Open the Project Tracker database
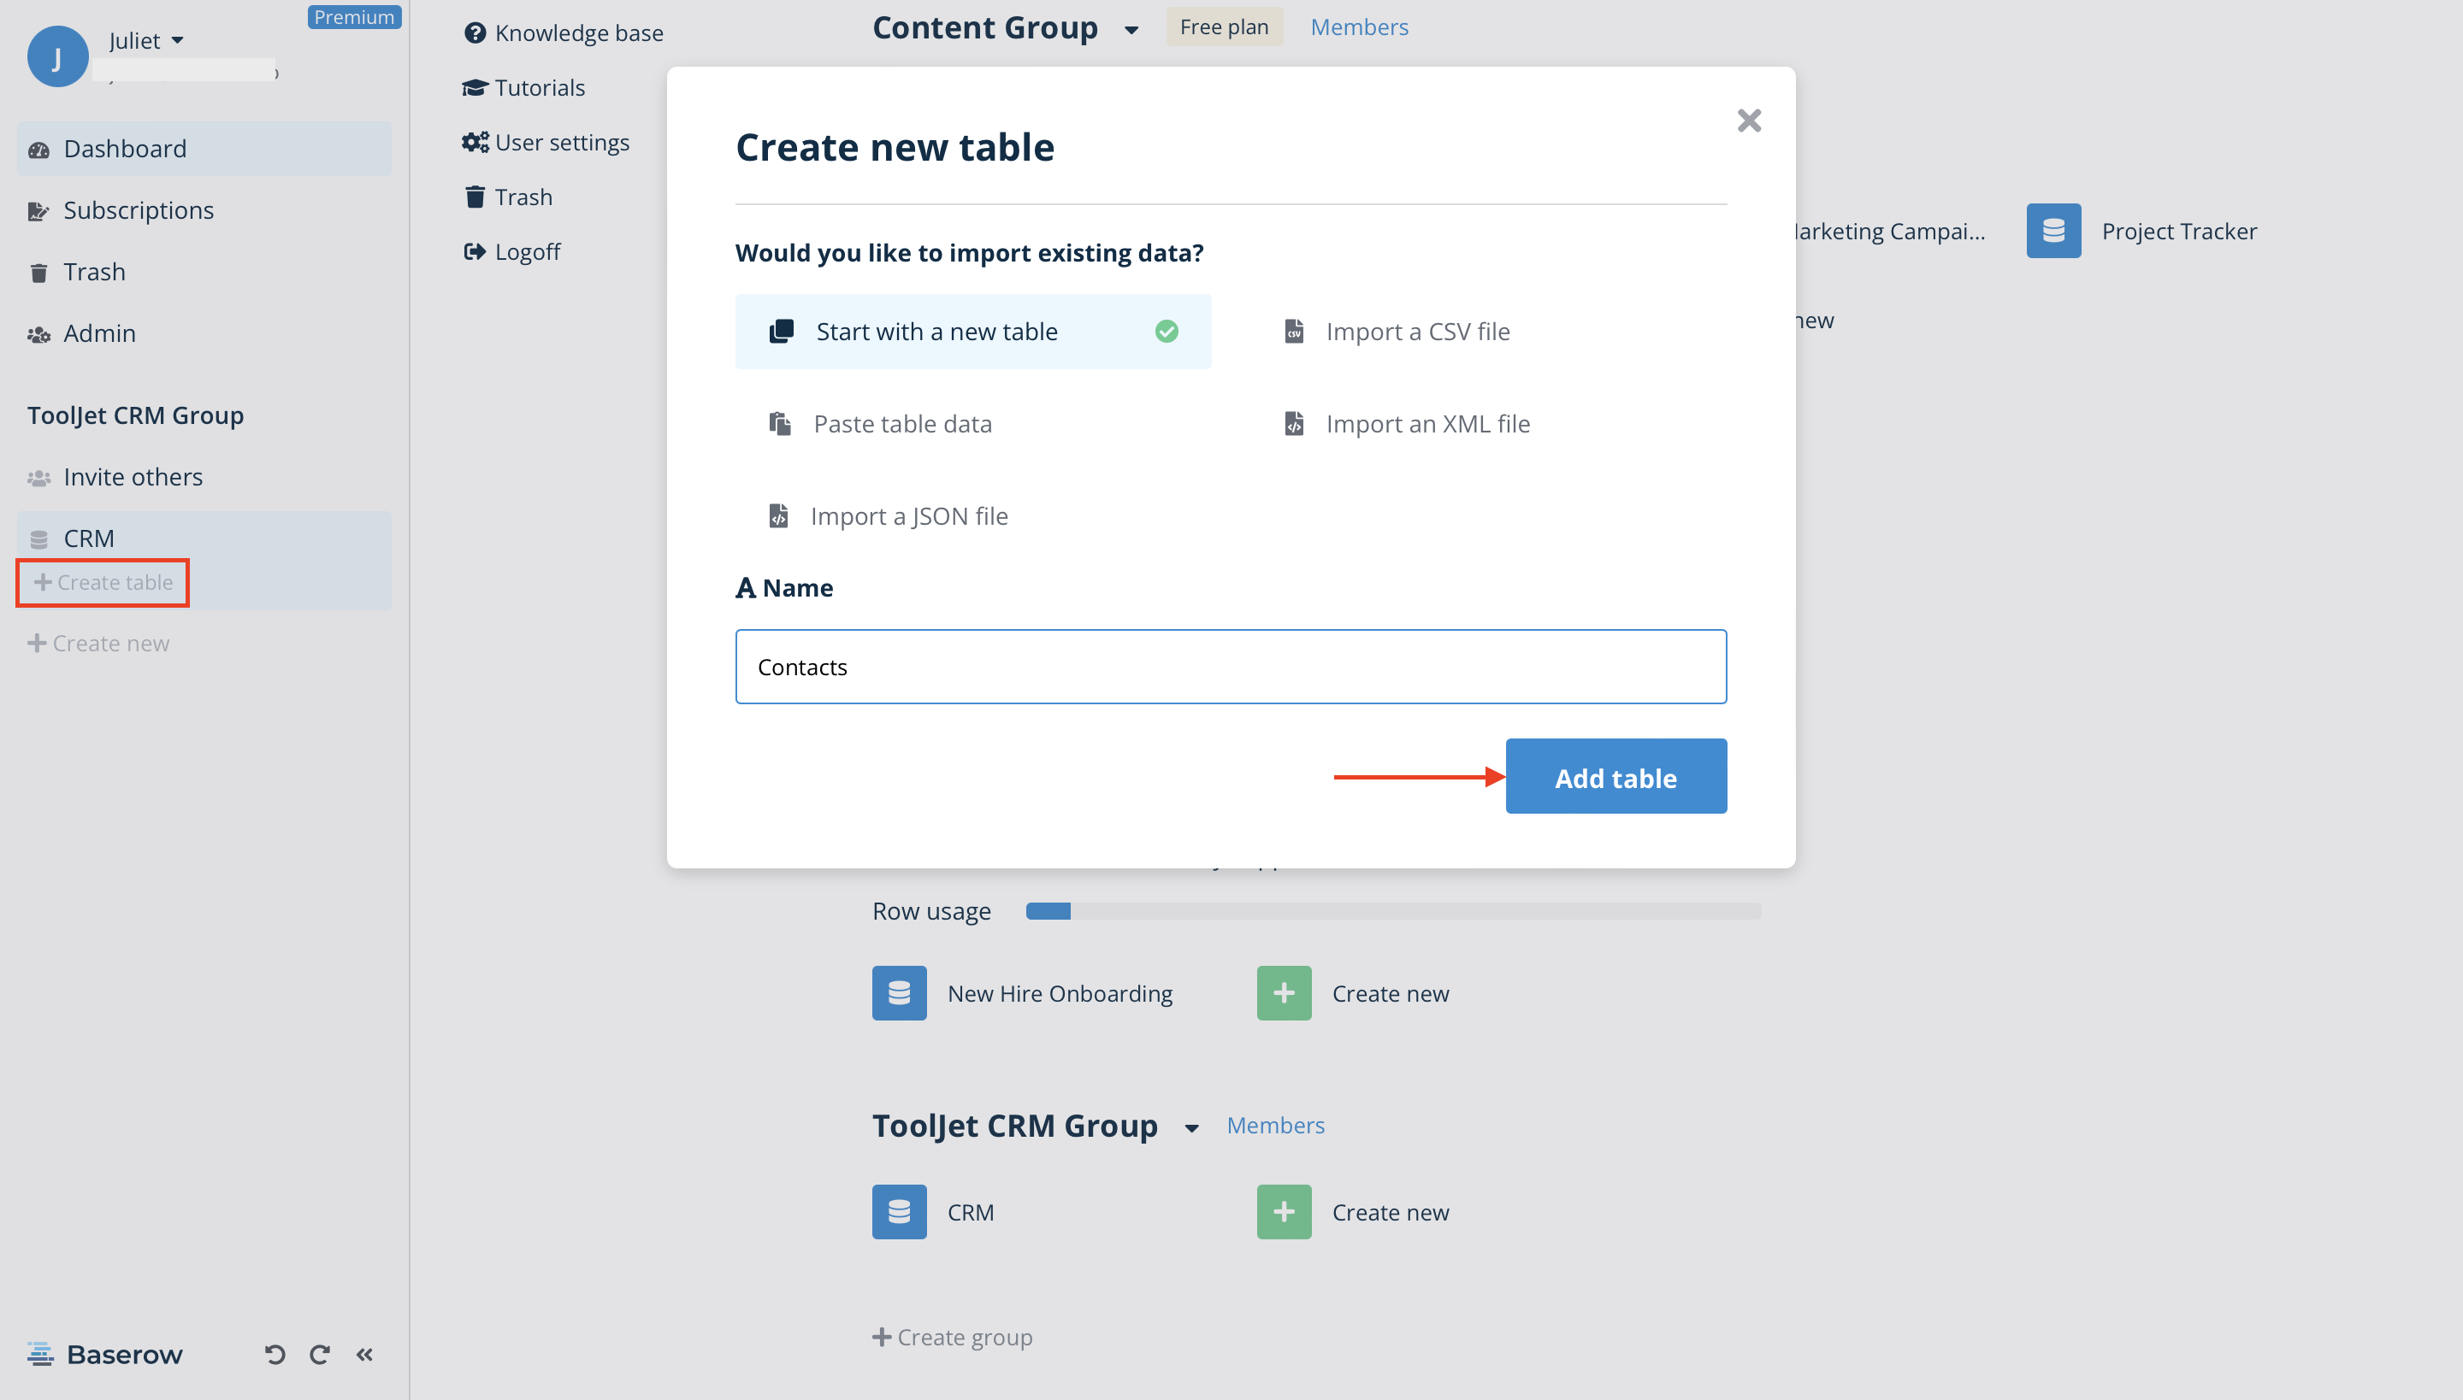The width and height of the screenshot is (2463, 1400). [2179, 231]
